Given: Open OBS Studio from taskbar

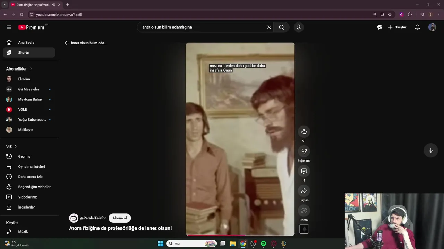Looking at the screenshot, I should (x=253, y=243).
